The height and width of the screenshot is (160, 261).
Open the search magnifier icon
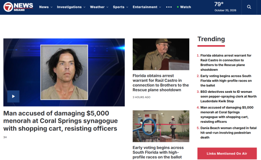point(249,7)
